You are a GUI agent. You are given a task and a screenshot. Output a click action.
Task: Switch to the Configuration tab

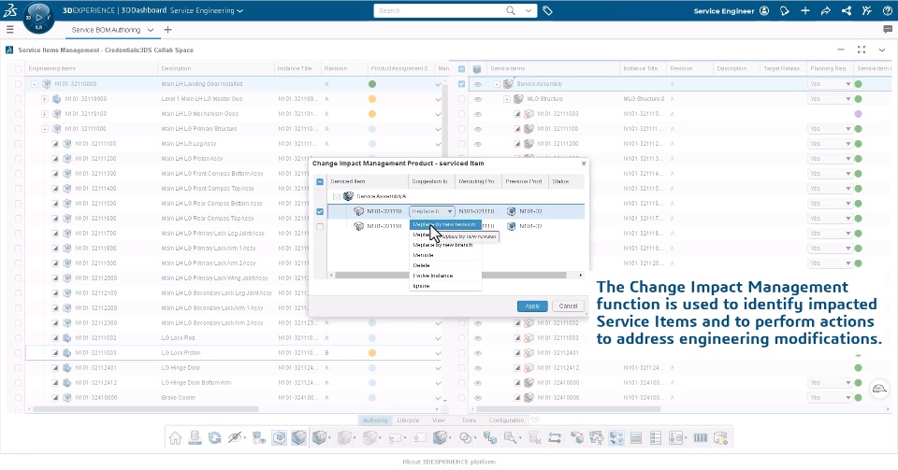(506, 420)
